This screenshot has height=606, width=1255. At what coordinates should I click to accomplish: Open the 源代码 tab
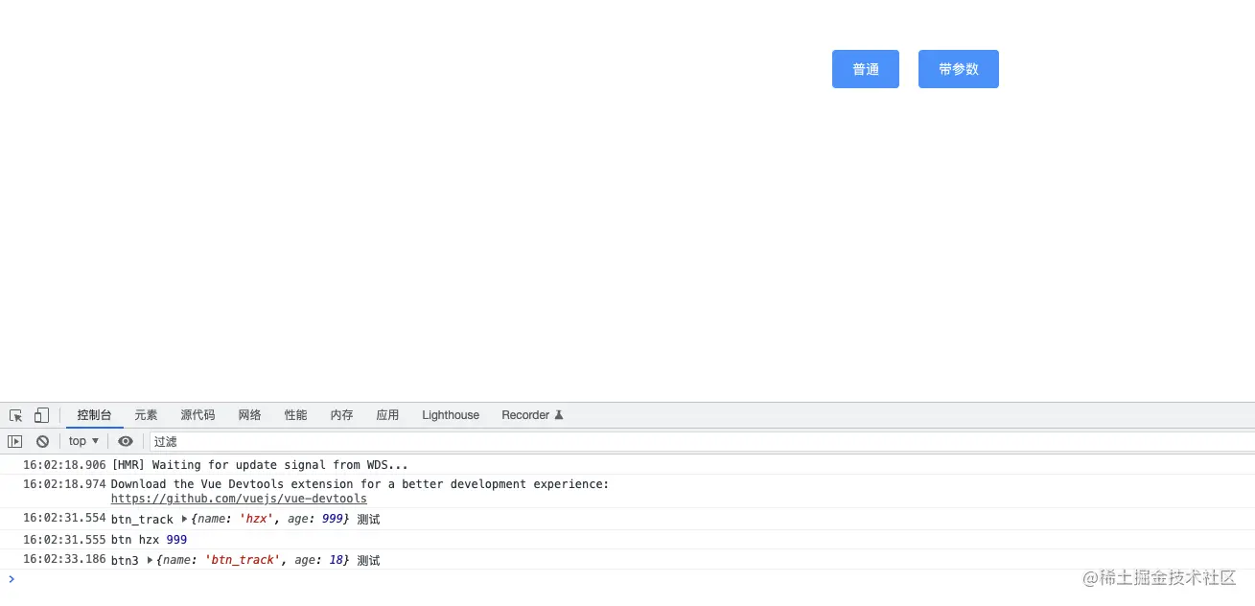pyautogui.click(x=198, y=415)
